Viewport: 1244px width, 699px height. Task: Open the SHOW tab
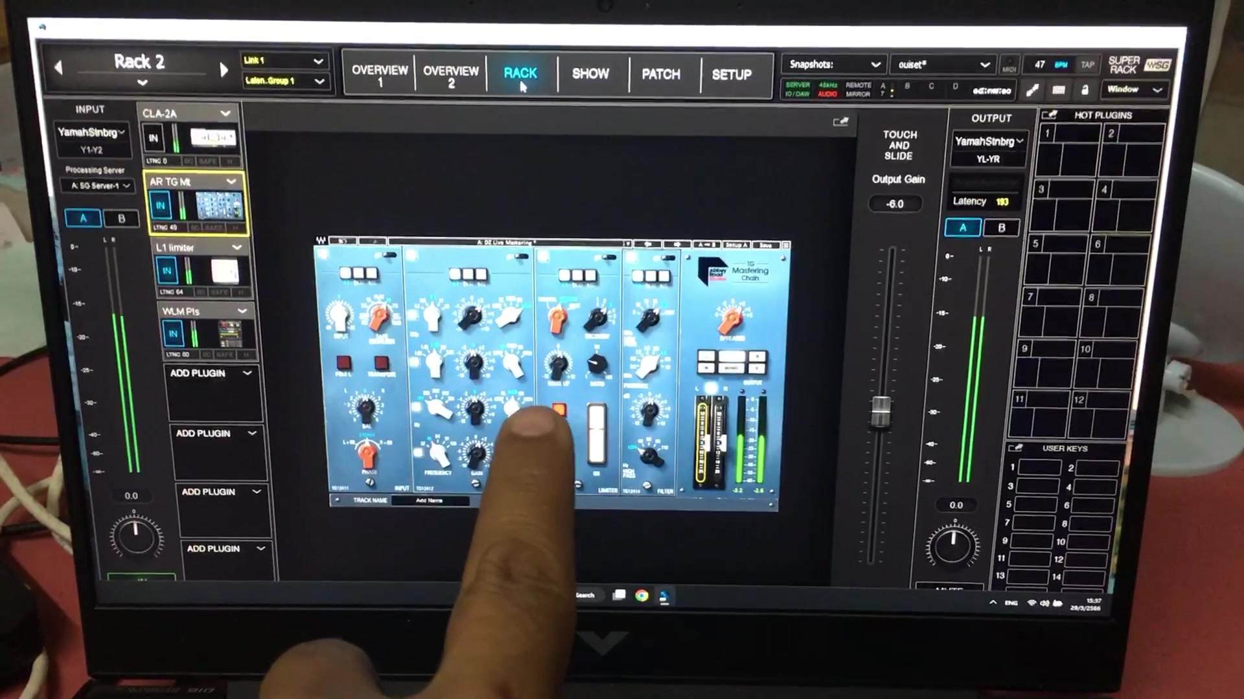590,74
